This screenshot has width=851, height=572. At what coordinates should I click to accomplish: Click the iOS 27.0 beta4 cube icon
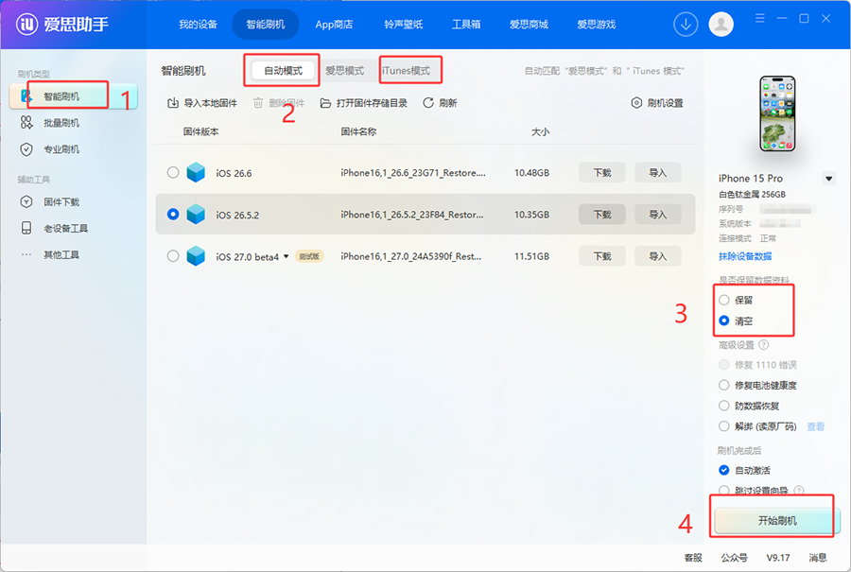[196, 256]
